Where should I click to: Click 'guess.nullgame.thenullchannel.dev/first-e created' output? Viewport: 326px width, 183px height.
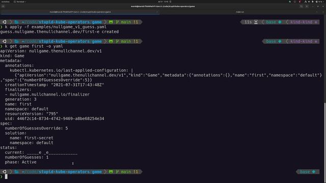[x=60, y=32]
